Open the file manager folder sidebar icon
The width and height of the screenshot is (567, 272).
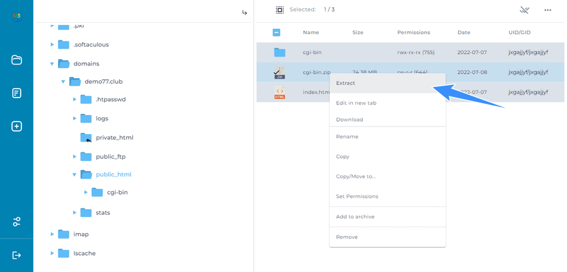tap(16, 60)
